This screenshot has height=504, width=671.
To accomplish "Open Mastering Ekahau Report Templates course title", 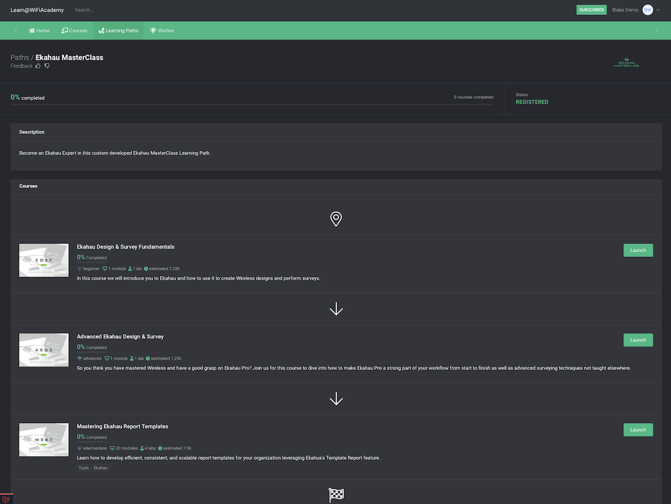I will point(122,426).
